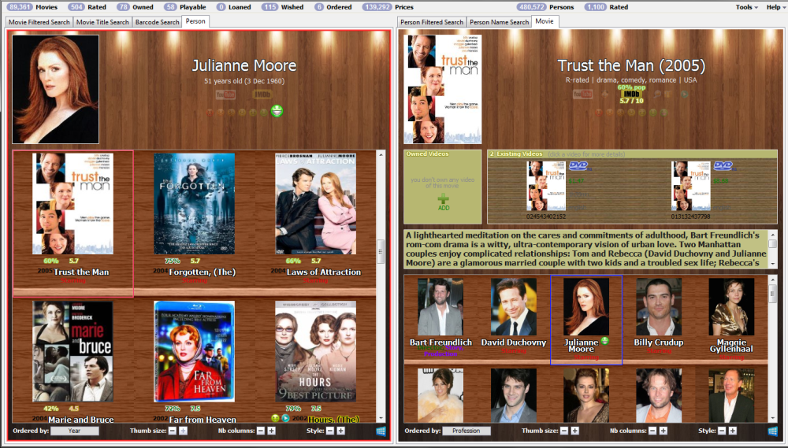This screenshot has width=788, height=448.
Task: Select the green grinning smiley rating for Julianne Moore
Action: point(277,110)
